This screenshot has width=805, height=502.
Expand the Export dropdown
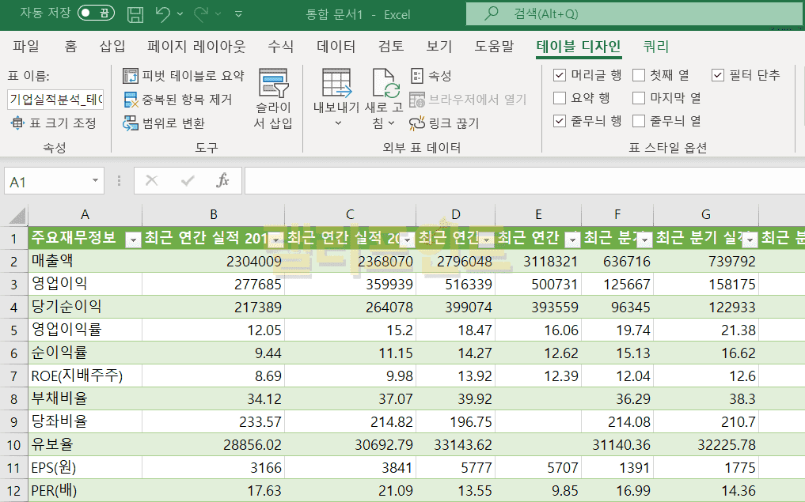click(336, 99)
